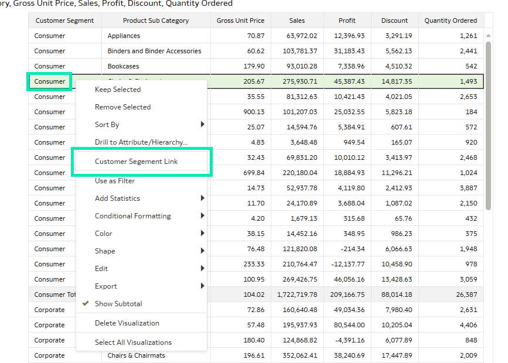Click the sales value 1,679.13
This screenshot has width=508, height=363.
304,218
